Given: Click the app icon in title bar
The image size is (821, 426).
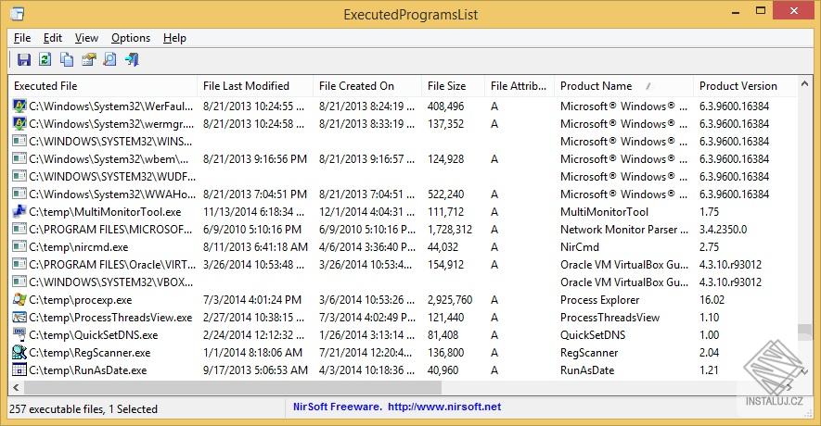Looking at the screenshot, I should click(x=17, y=14).
